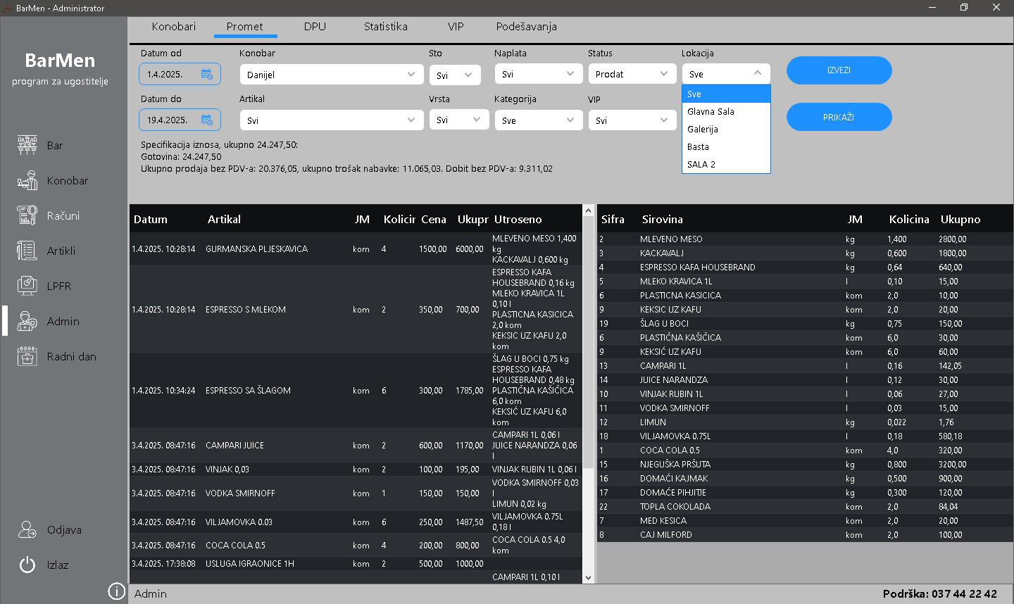
Task: Click the info icon in status bar
Action: 116,592
